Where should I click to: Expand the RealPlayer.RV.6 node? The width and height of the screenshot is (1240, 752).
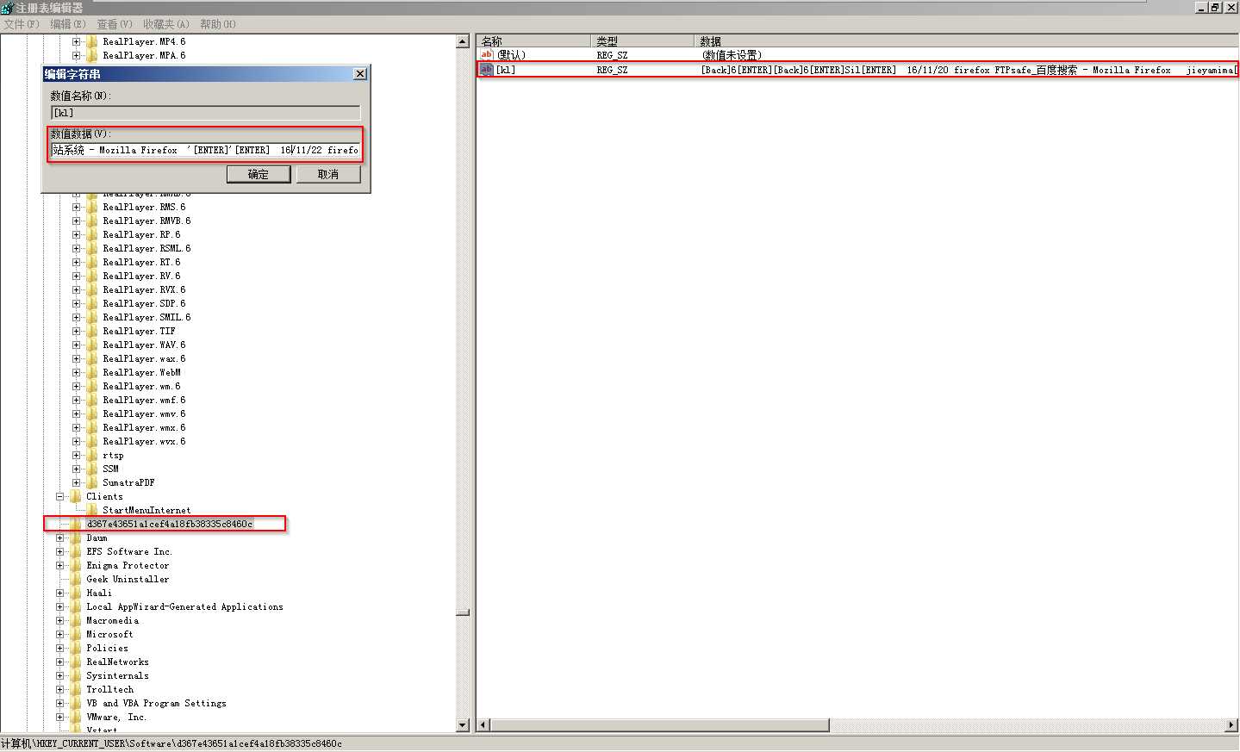point(76,276)
